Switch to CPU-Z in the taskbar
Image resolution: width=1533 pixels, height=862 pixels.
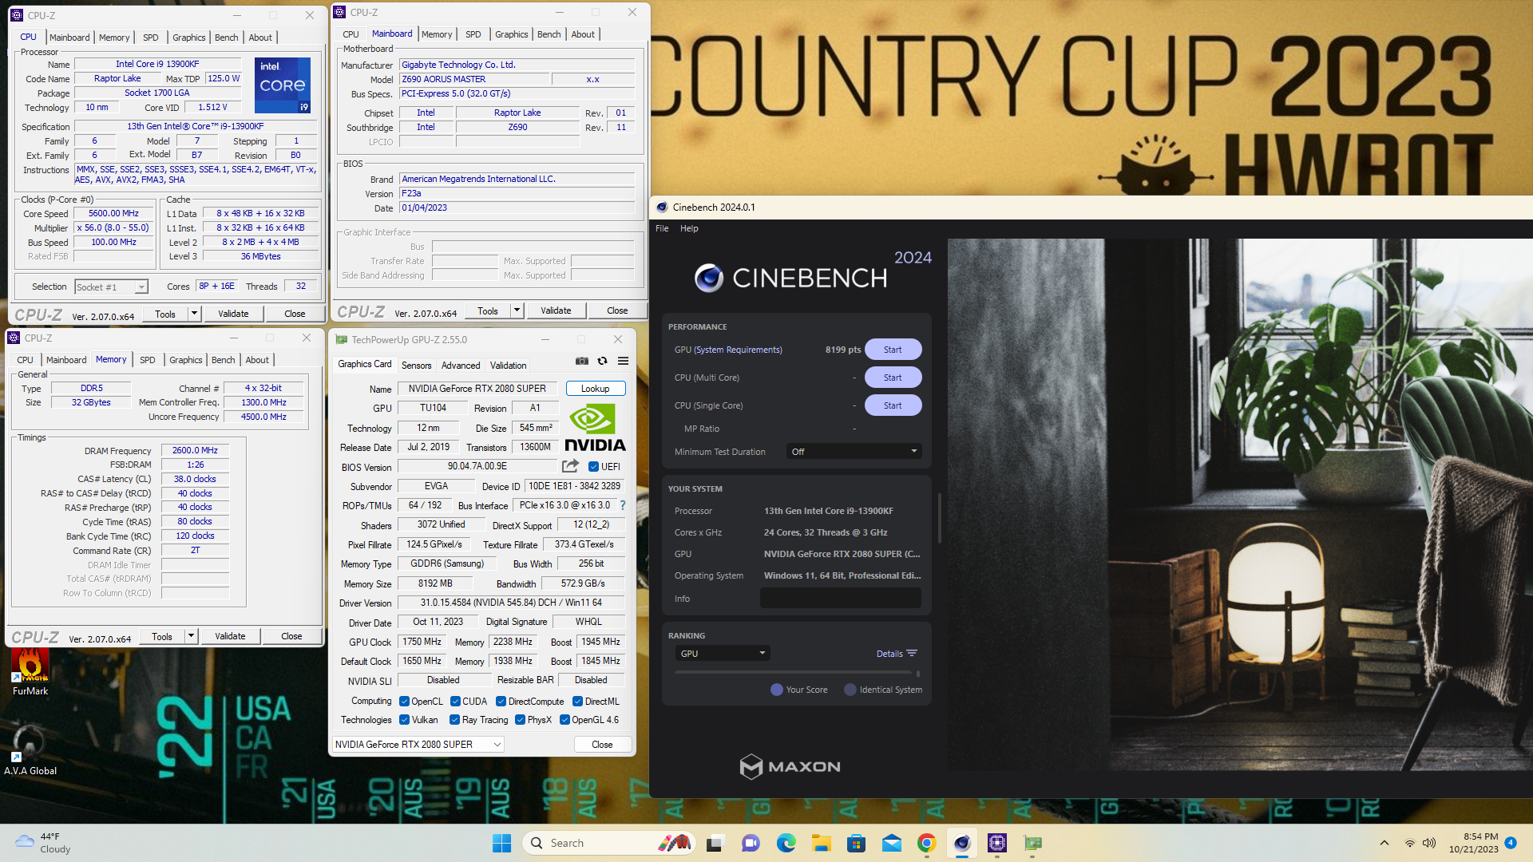pyautogui.click(x=996, y=843)
